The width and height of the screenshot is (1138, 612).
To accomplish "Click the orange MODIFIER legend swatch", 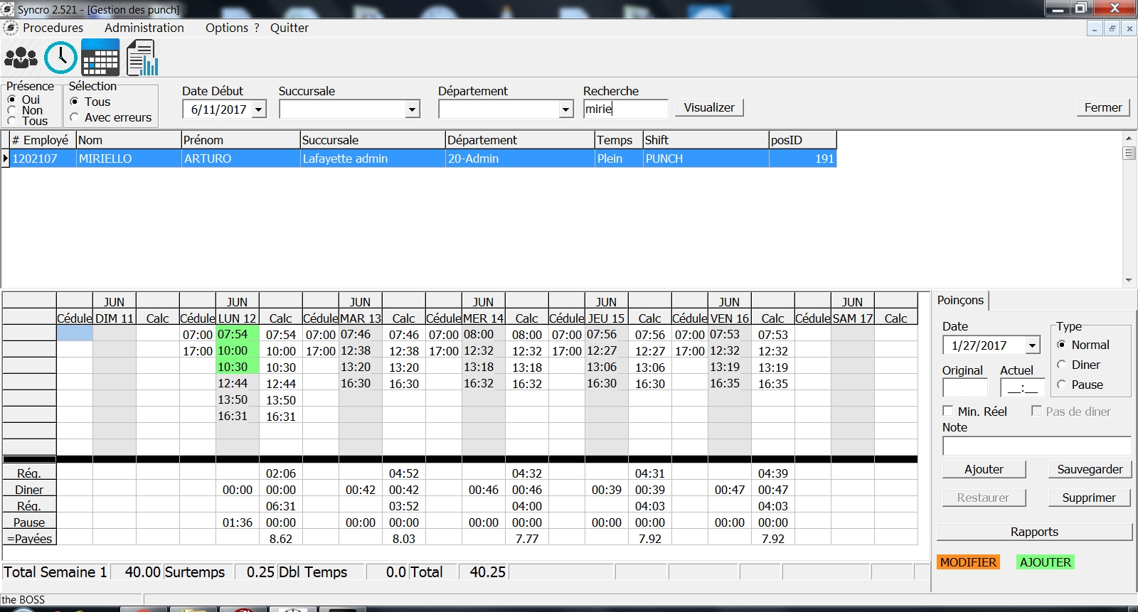I will [x=968, y=562].
